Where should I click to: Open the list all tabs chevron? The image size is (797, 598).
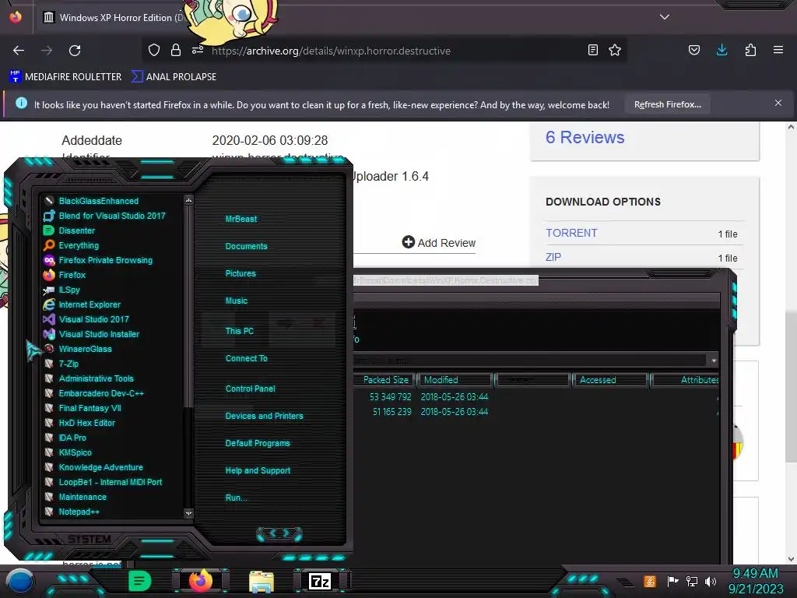[x=665, y=17]
